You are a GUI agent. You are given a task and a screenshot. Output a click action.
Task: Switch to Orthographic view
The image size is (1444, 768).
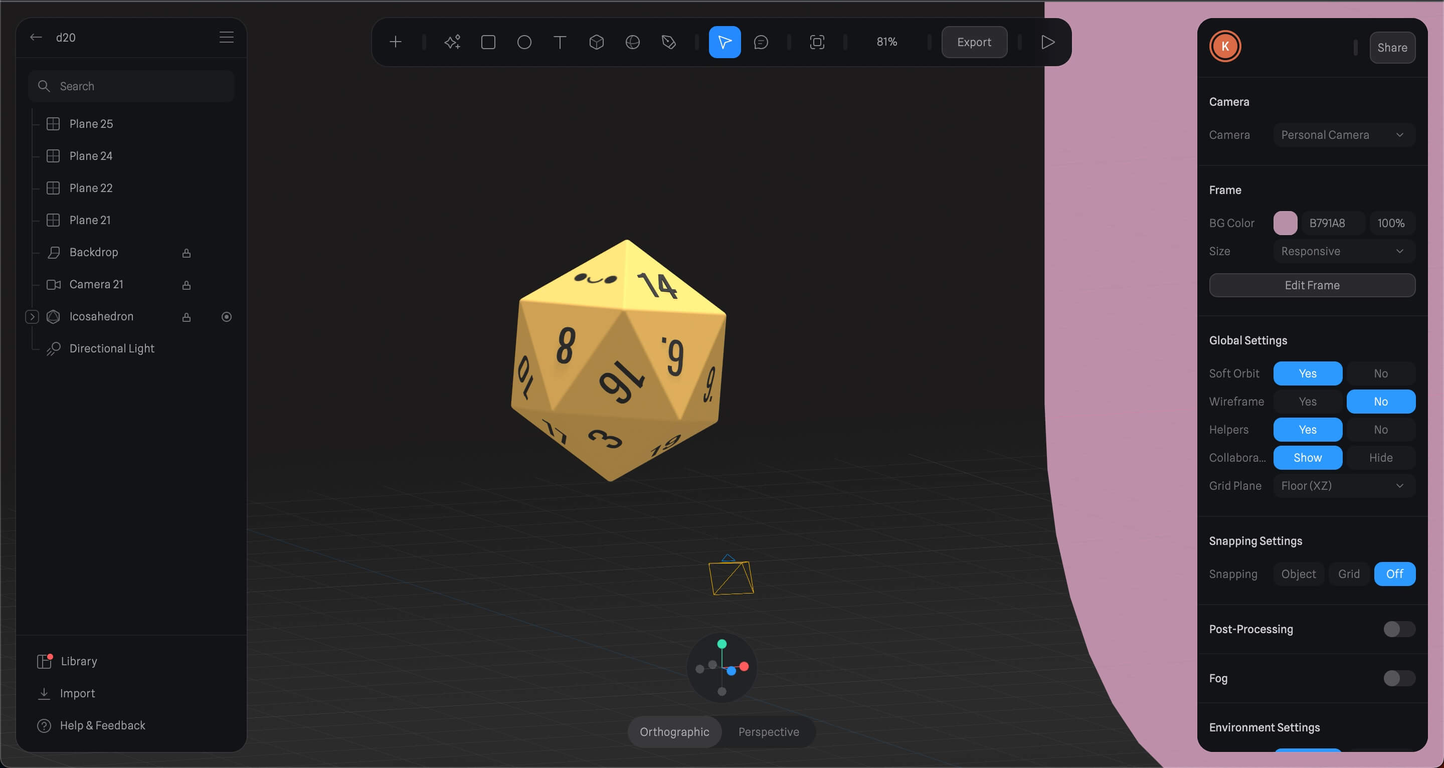[x=674, y=731]
